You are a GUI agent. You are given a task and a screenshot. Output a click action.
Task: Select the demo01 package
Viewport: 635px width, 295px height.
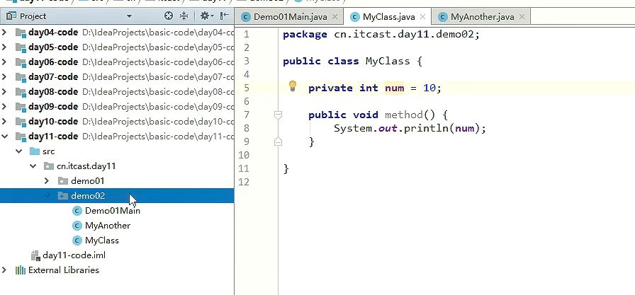point(117,181)
